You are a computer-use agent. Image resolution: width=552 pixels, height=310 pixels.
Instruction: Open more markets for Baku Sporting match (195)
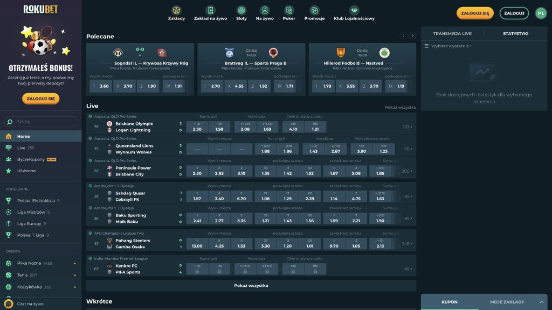(408, 219)
